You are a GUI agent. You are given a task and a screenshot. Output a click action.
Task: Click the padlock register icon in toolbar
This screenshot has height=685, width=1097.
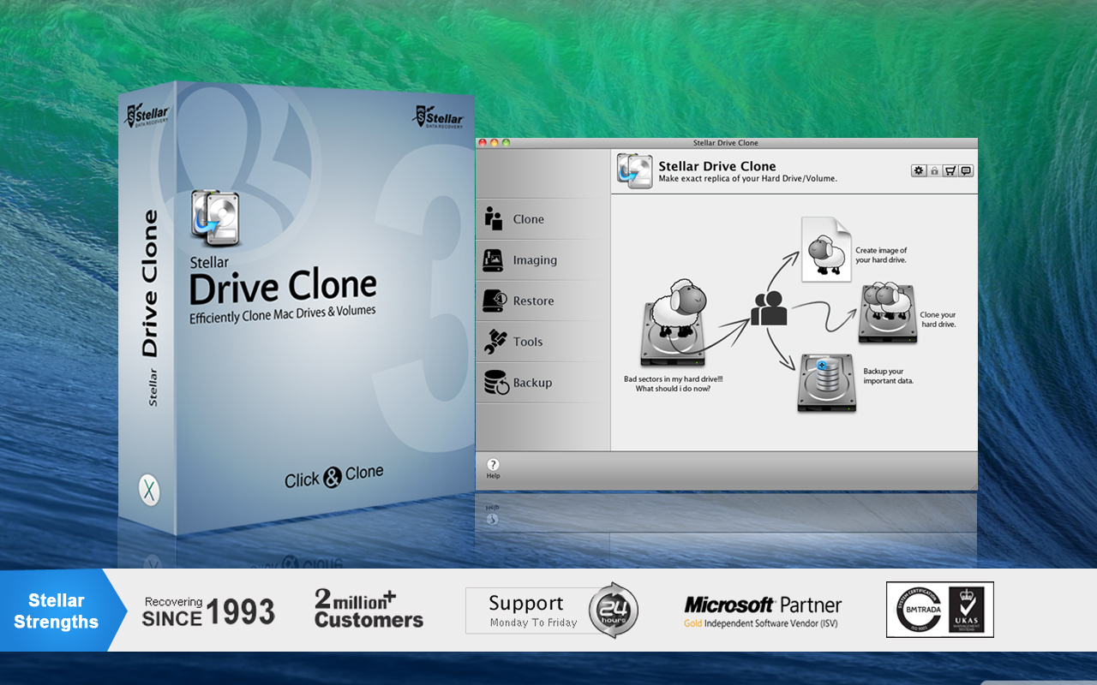pyautogui.click(x=934, y=170)
